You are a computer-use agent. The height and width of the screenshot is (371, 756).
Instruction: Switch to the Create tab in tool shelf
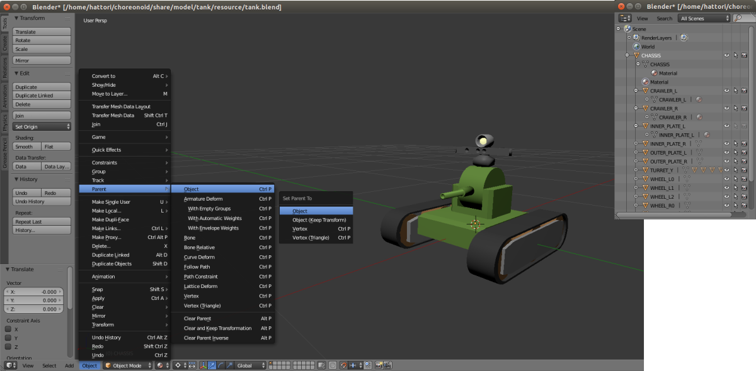pyautogui.click(x=4, y=43)
